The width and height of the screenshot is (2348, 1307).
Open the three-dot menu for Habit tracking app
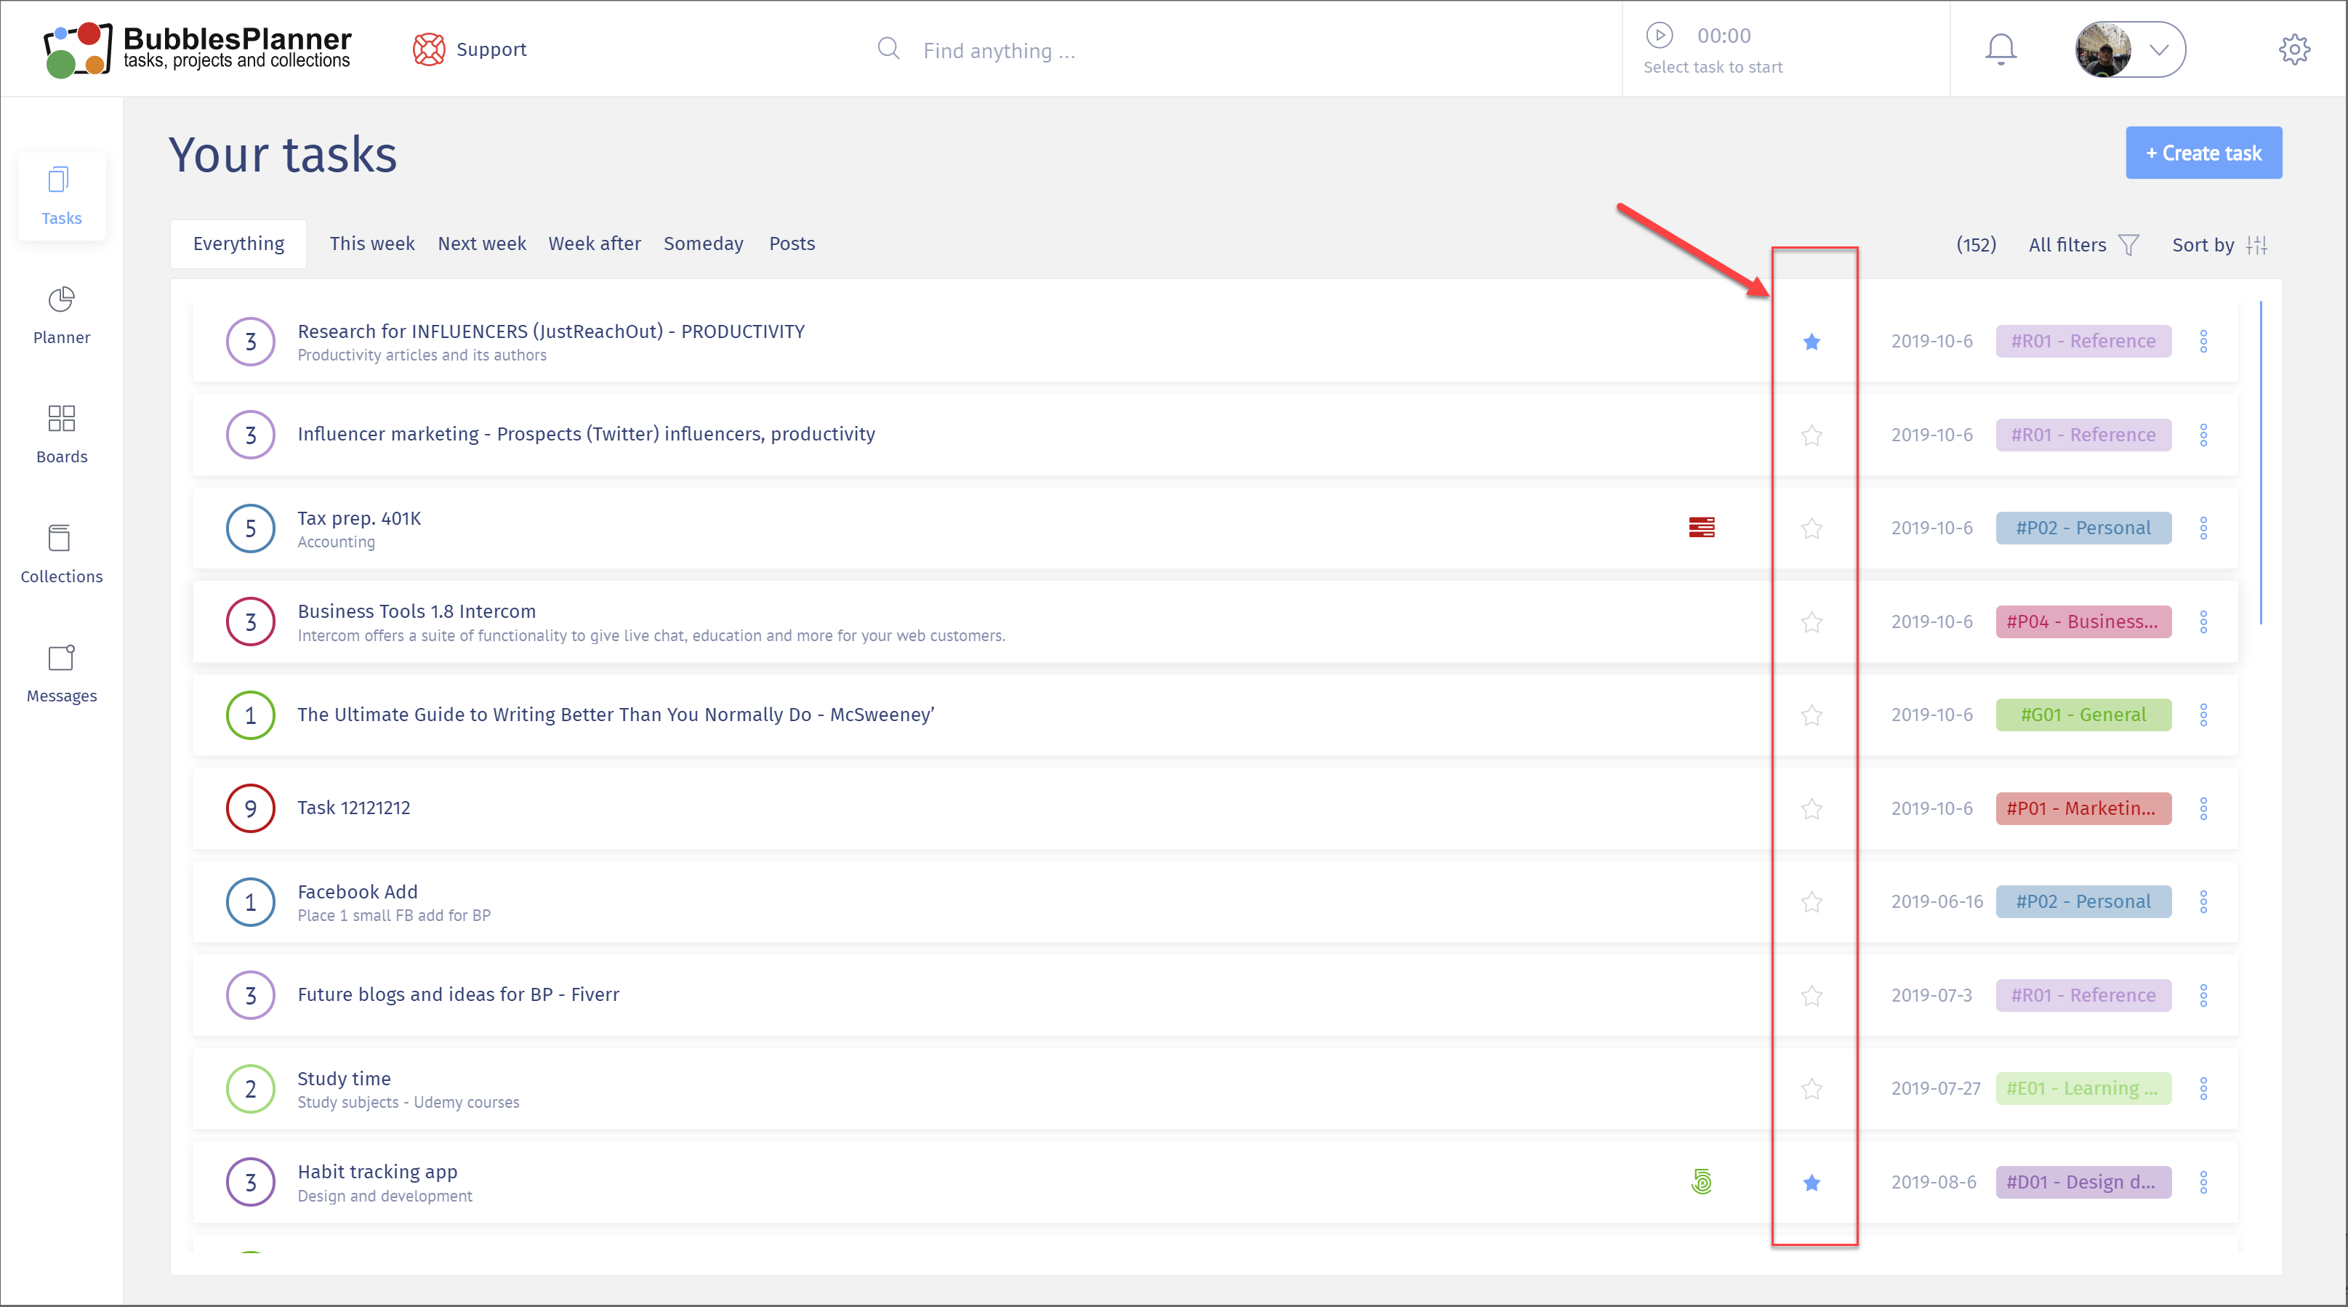(x=2203, y=1182)
